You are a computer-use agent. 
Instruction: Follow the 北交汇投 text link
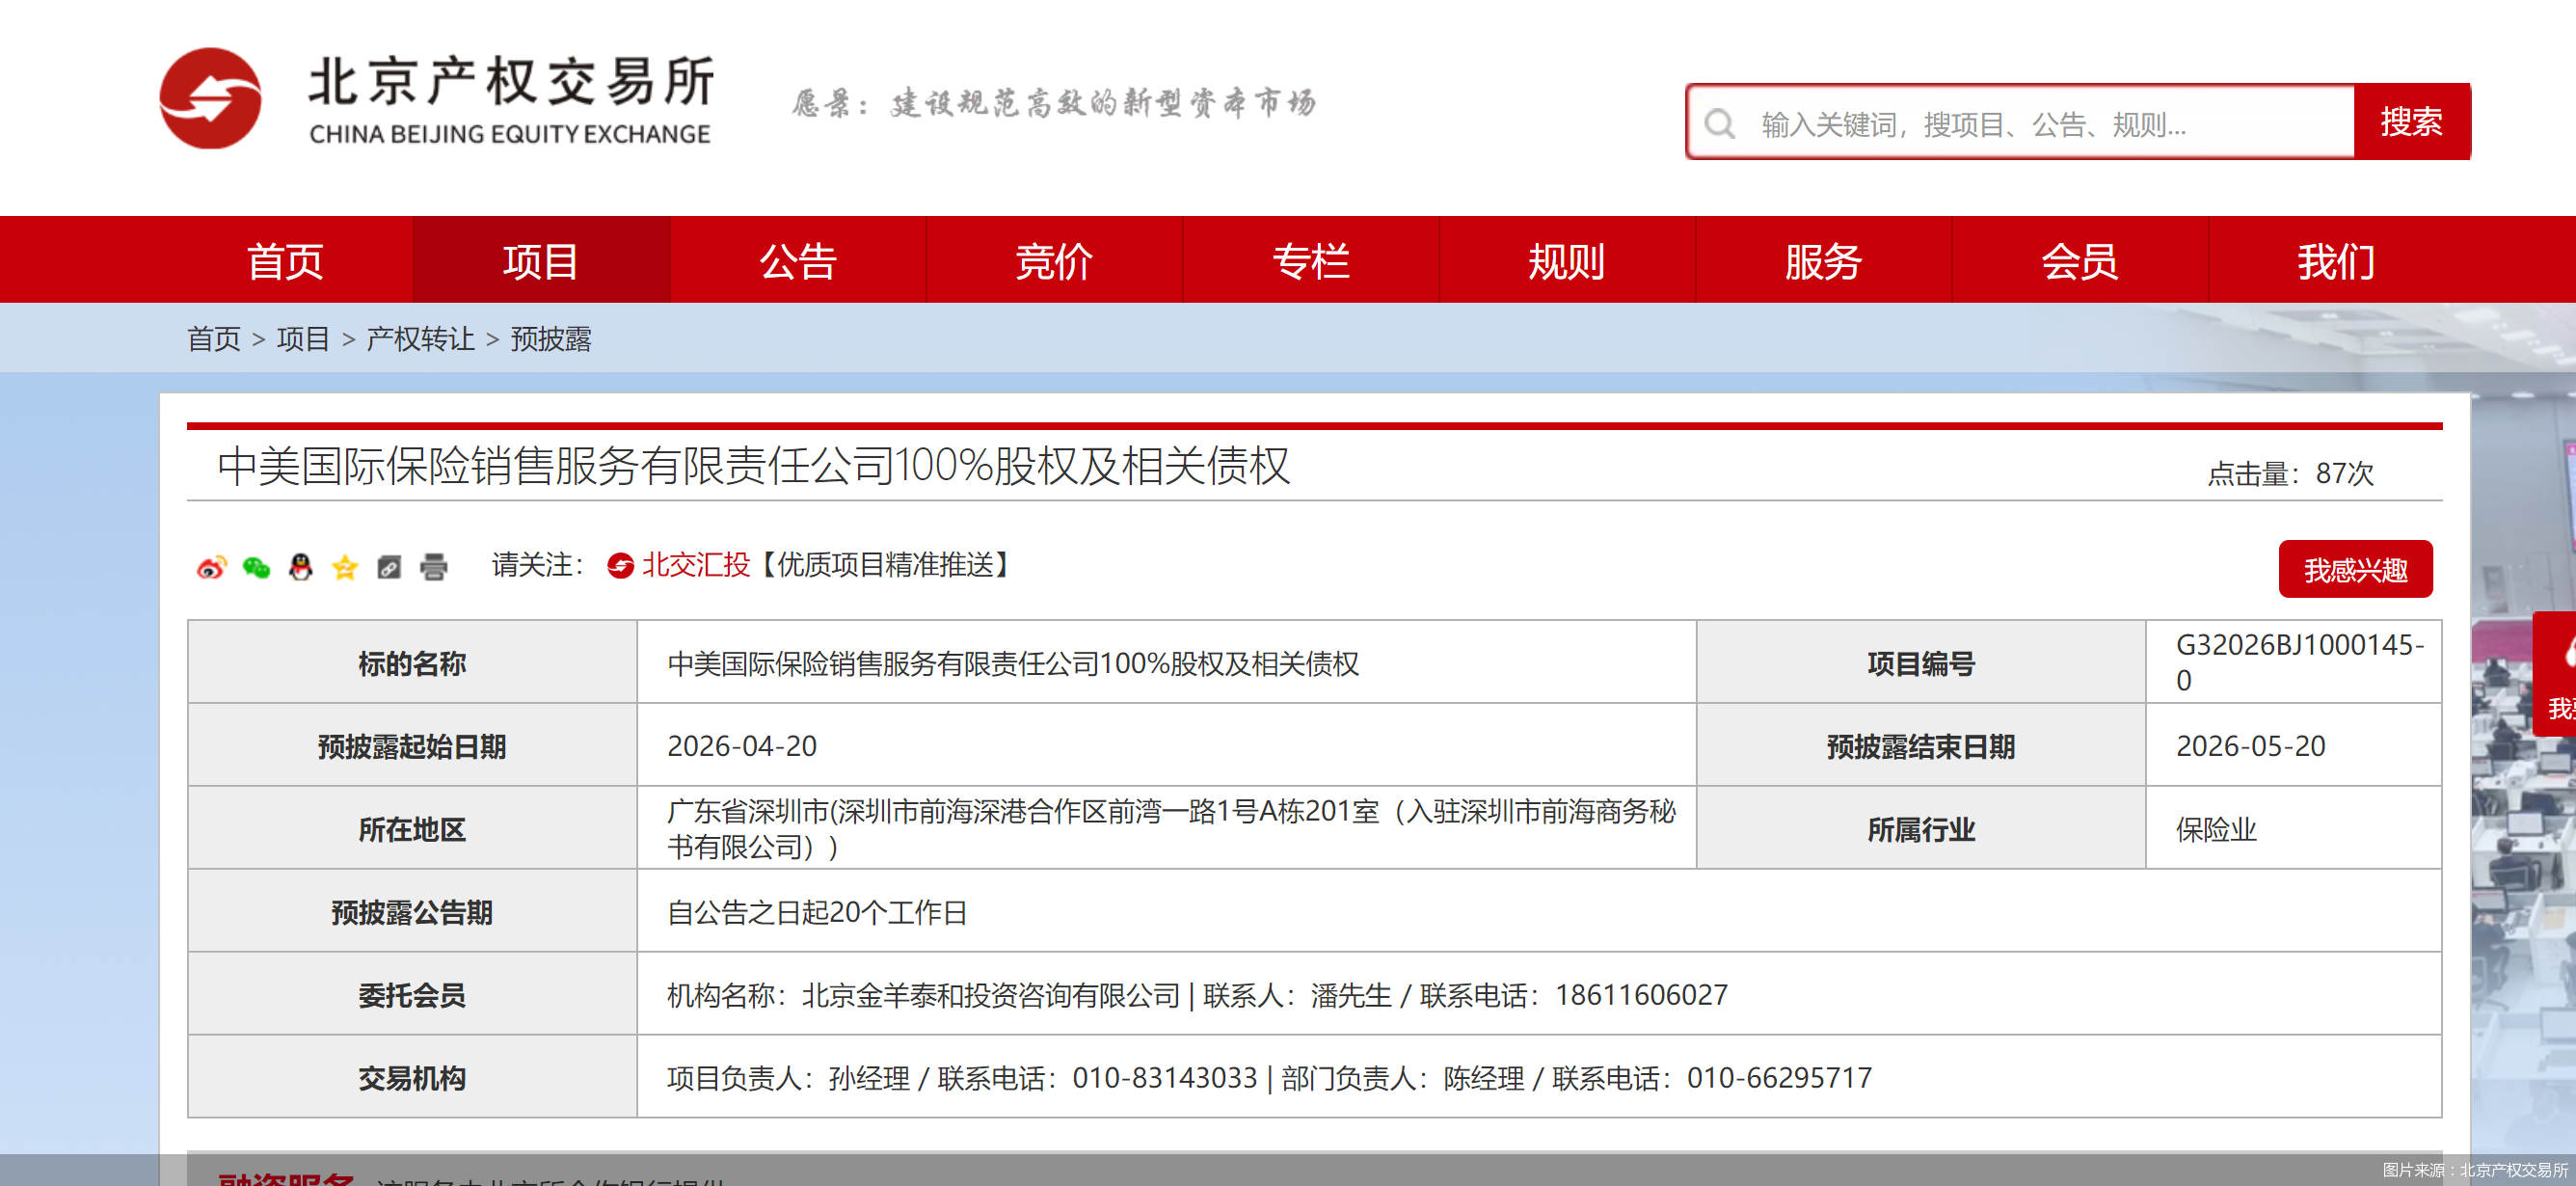[x=696, y=564]
